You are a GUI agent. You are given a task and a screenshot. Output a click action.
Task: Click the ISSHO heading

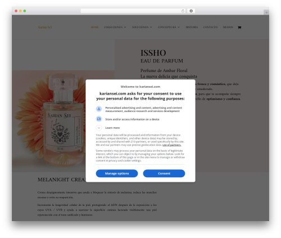[153, 53]
